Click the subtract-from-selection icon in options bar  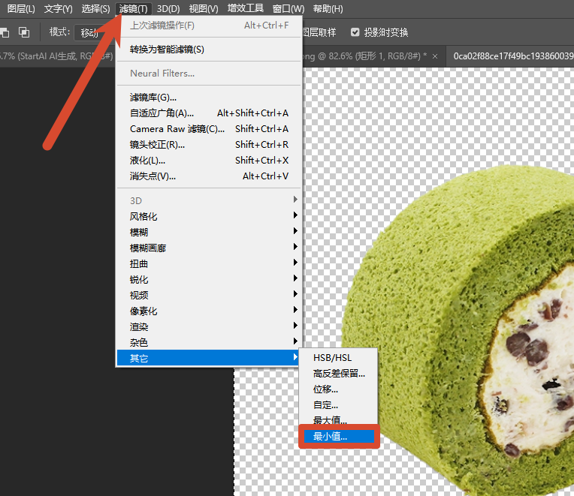(5, 32)
